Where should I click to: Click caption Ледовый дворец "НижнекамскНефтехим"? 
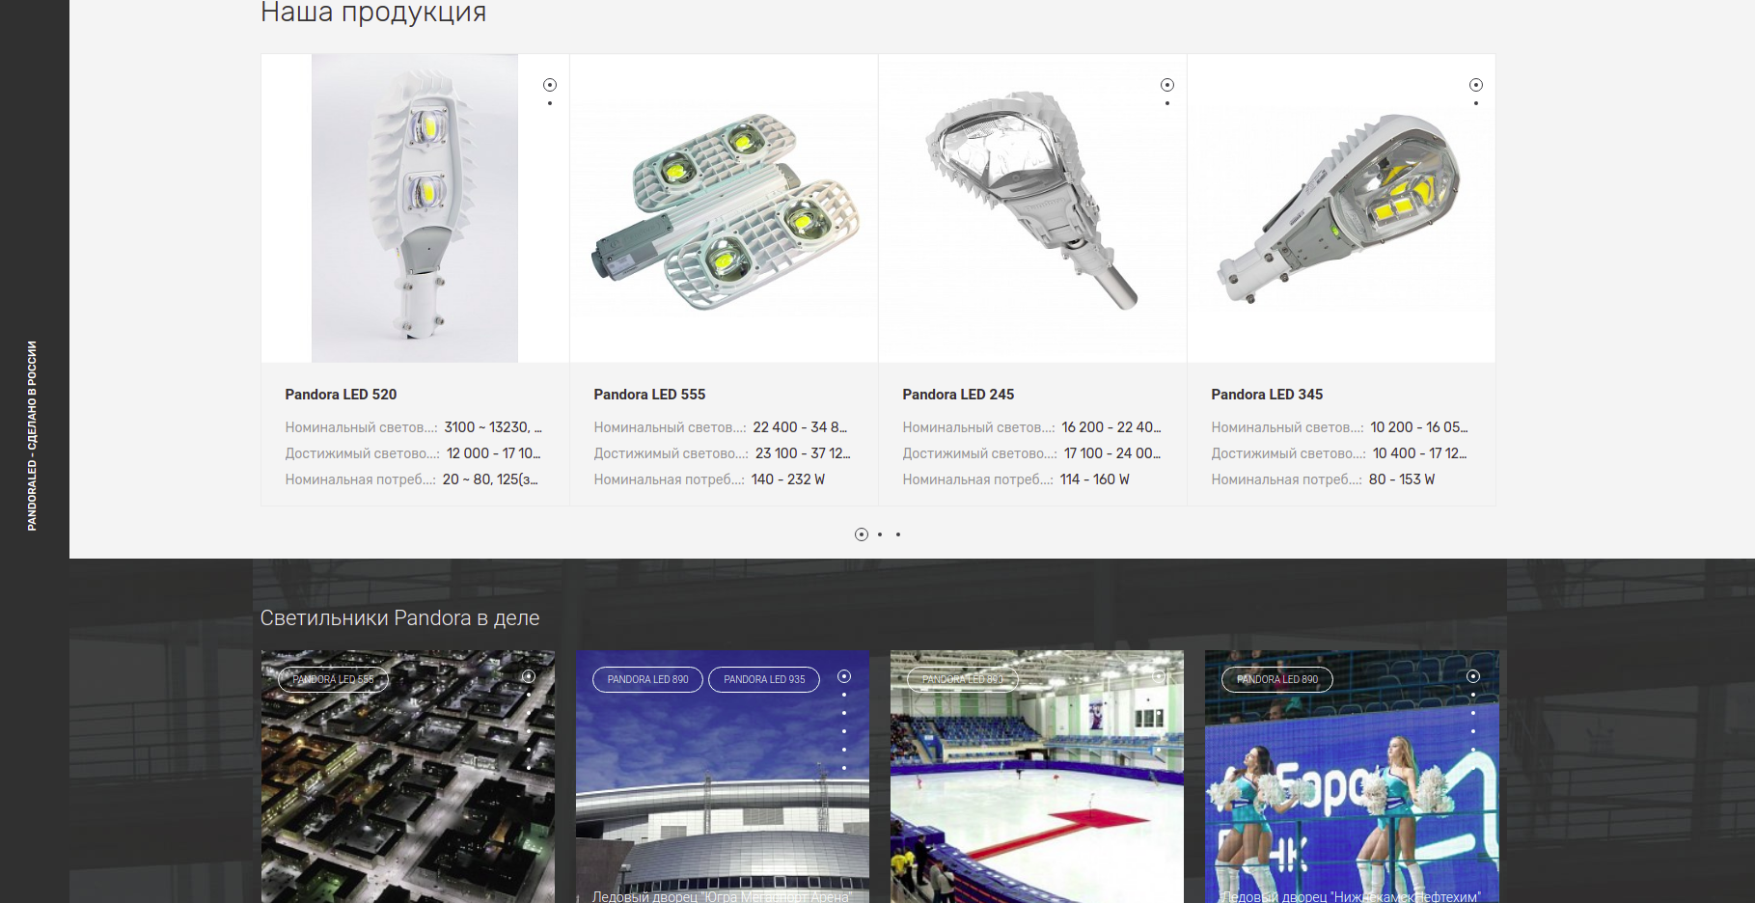pos(1352,896)
